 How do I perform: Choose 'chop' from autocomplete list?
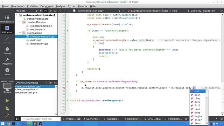tap(197, 98)
